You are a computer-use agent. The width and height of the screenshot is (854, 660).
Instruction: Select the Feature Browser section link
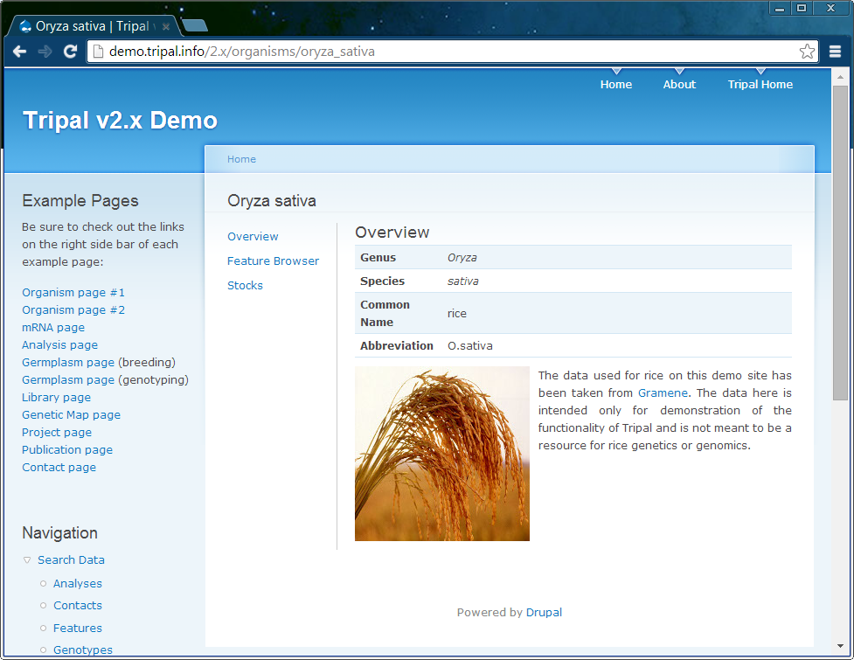pos(273,261)
